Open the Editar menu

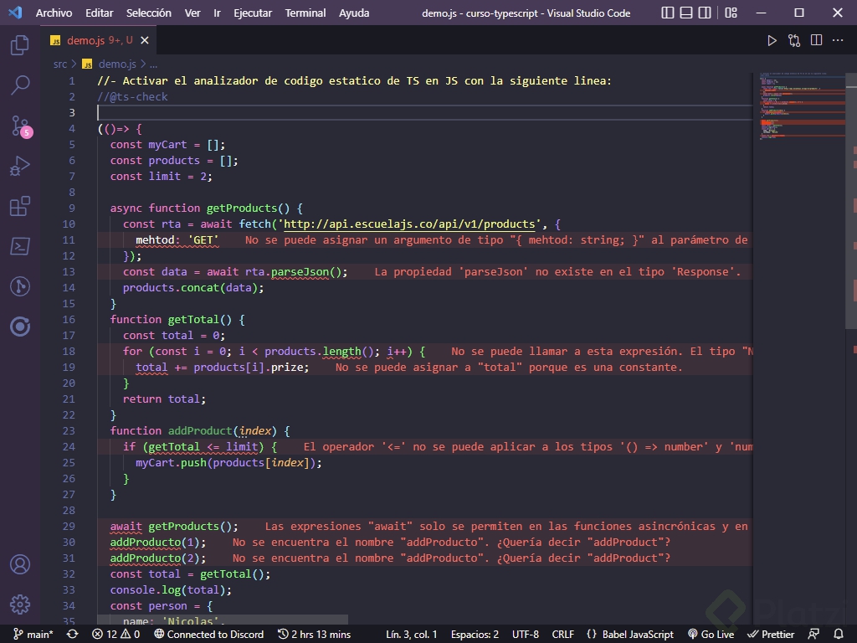99,13
